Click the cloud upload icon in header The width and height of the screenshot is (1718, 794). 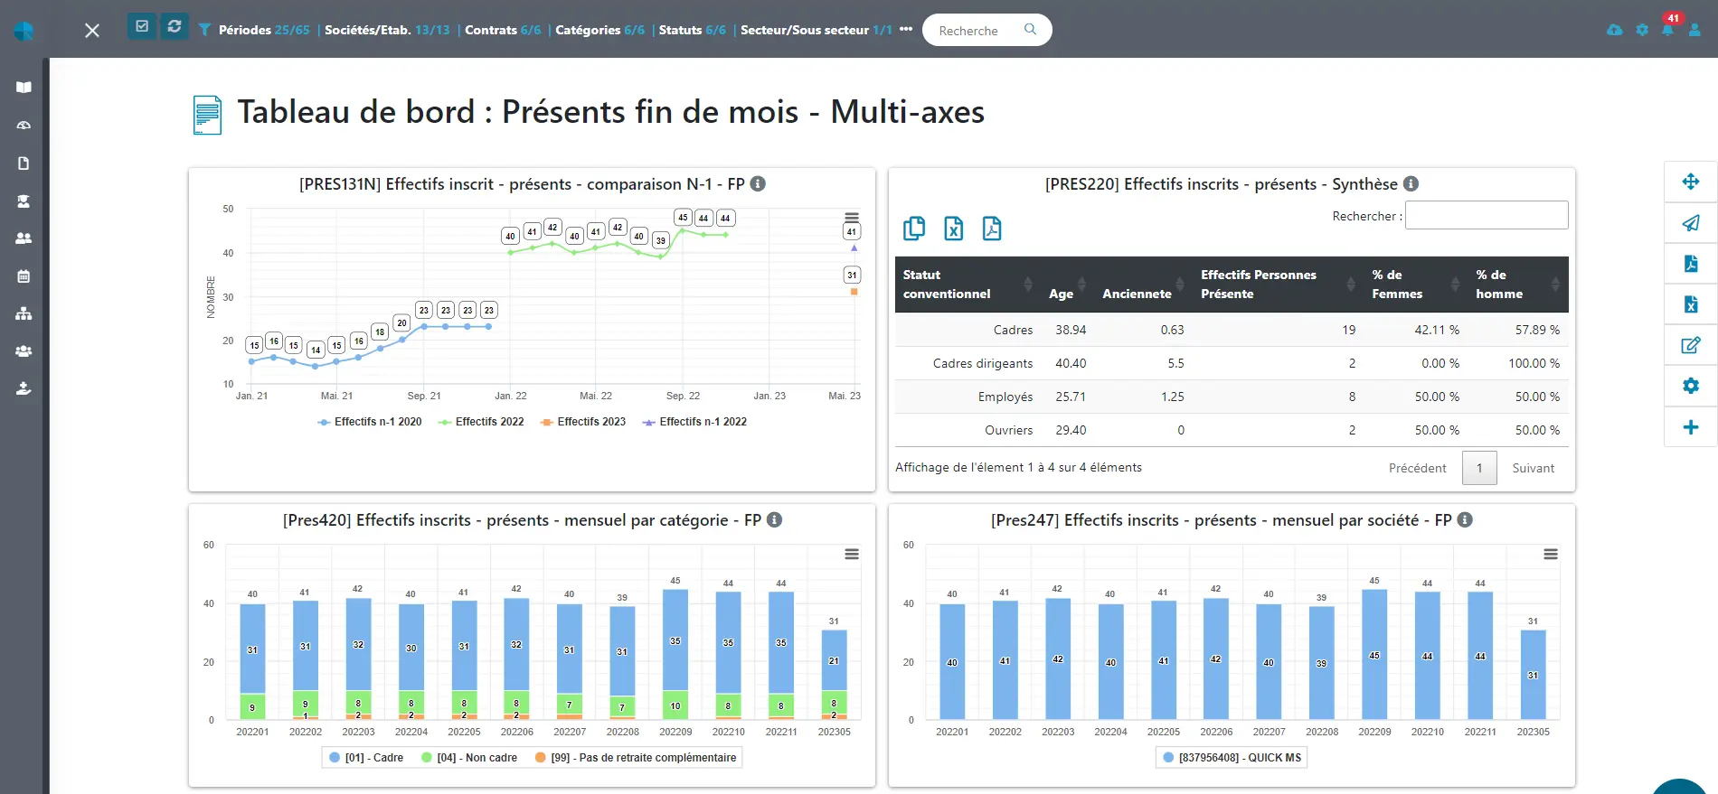coord(1614,30)
